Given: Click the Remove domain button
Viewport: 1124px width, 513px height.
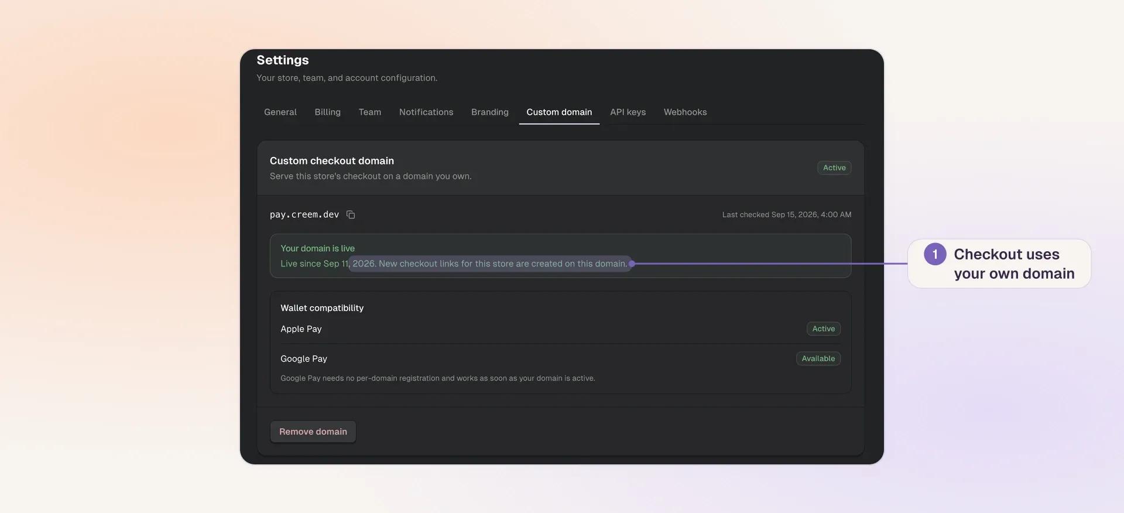Looking at the screenshot, I should 313,432.
